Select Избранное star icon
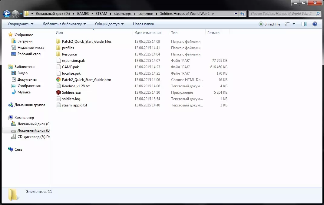Screen dimensions: 324x205 [11, 35]
